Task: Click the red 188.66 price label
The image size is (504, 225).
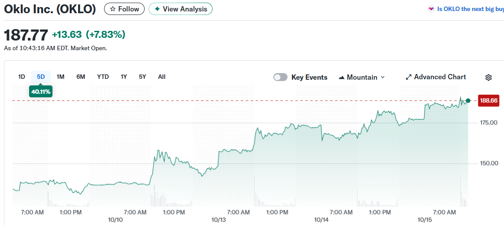Action: coord(488,101)
